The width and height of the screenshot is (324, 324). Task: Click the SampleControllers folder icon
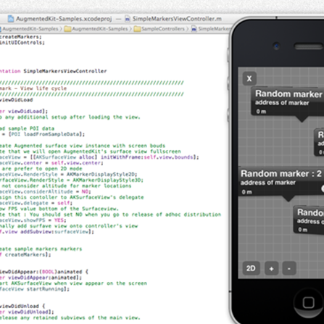pos(137,29)
